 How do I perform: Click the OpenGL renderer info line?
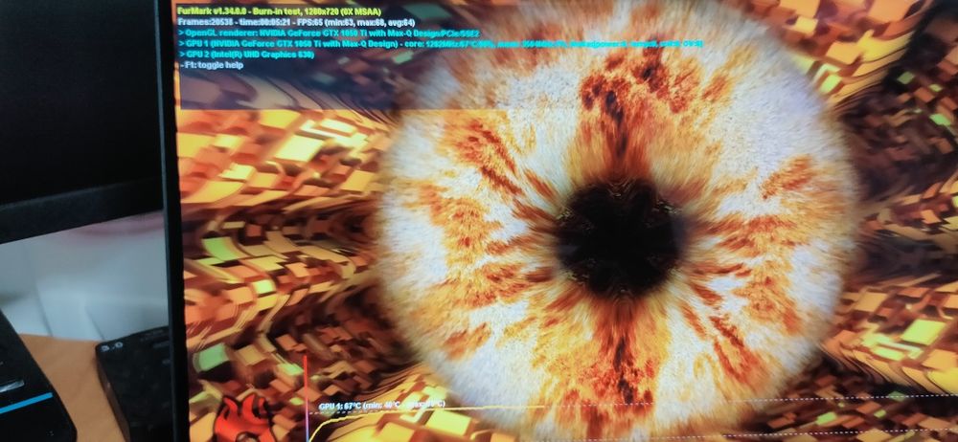point(329,33)
